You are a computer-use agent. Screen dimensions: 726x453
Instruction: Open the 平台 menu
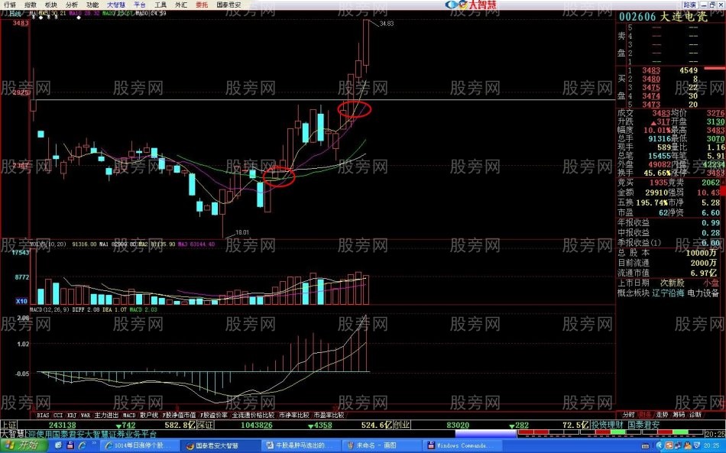tap(139, 5)
